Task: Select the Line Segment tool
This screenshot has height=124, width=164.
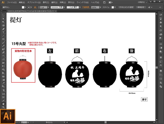Action: coord(3,36)
